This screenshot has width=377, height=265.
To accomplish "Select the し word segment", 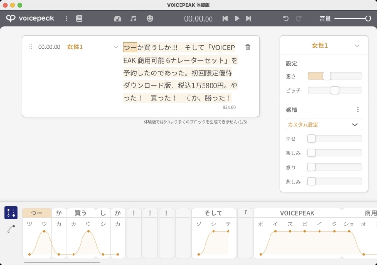I will pos(103,213).
